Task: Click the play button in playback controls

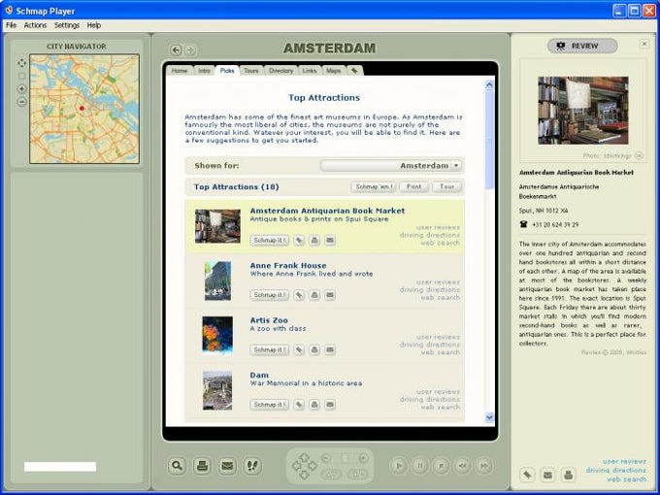Action: pyautogui.click(x=399, y=466)
